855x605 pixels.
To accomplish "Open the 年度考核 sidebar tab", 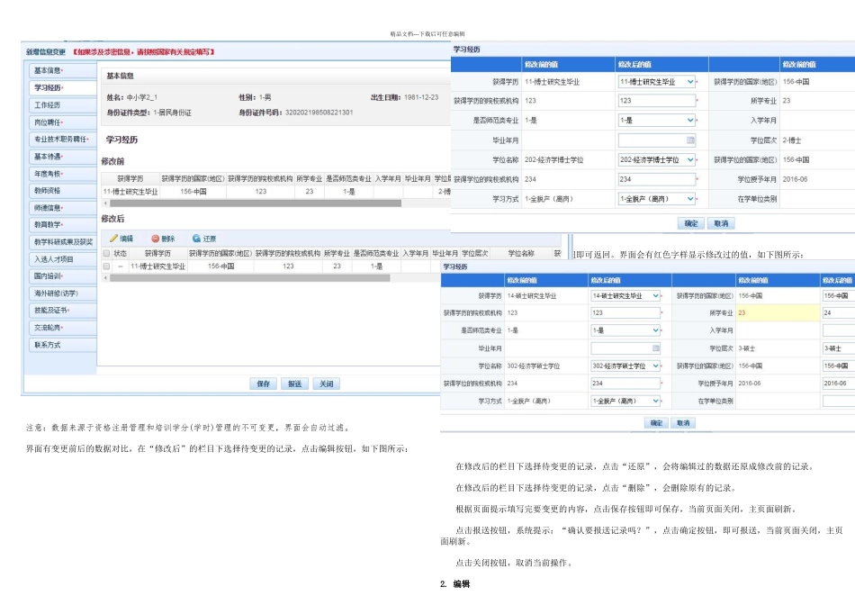I will (62, 174).
